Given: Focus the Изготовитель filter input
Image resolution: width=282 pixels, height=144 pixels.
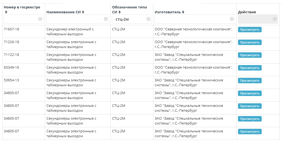Looking at the screenshot, I should pos(191,19).
